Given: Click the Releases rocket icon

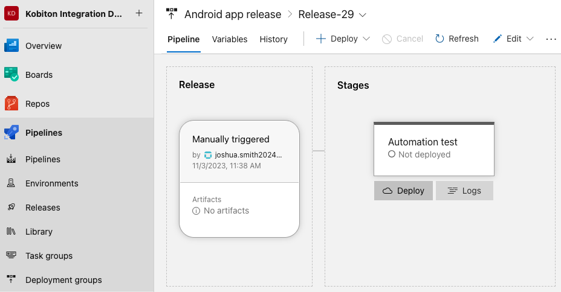Looking at the screenshot, I should click(x=11, y=207).
